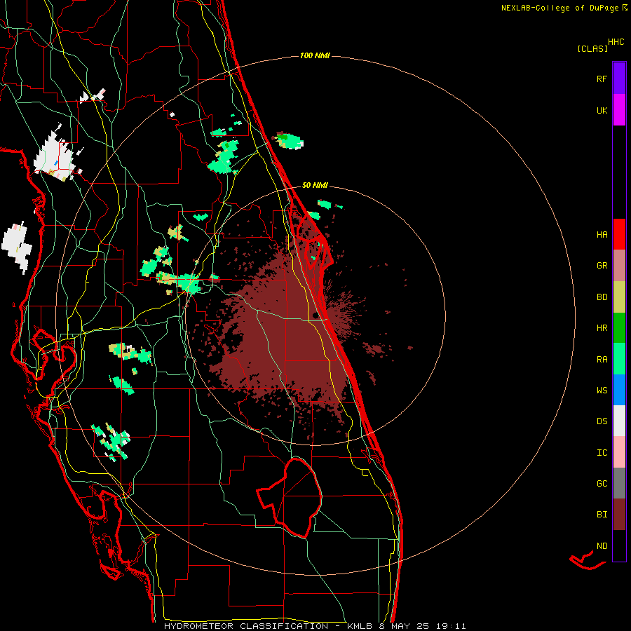
Task: Click the gray GC legend swatch
Action: coord(619,483)
